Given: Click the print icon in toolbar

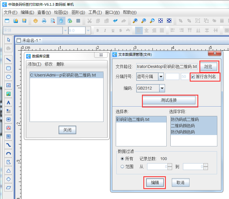Looking at the screenshot, I should 44,21.
